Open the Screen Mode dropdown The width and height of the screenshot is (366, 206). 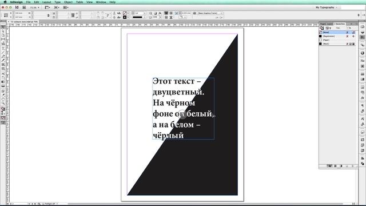(x=57, y=7)
